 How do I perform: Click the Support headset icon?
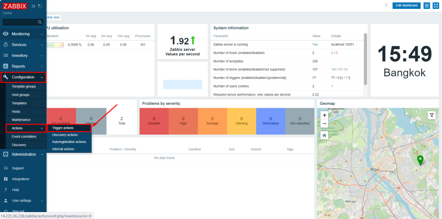click(x=5, y=168)
